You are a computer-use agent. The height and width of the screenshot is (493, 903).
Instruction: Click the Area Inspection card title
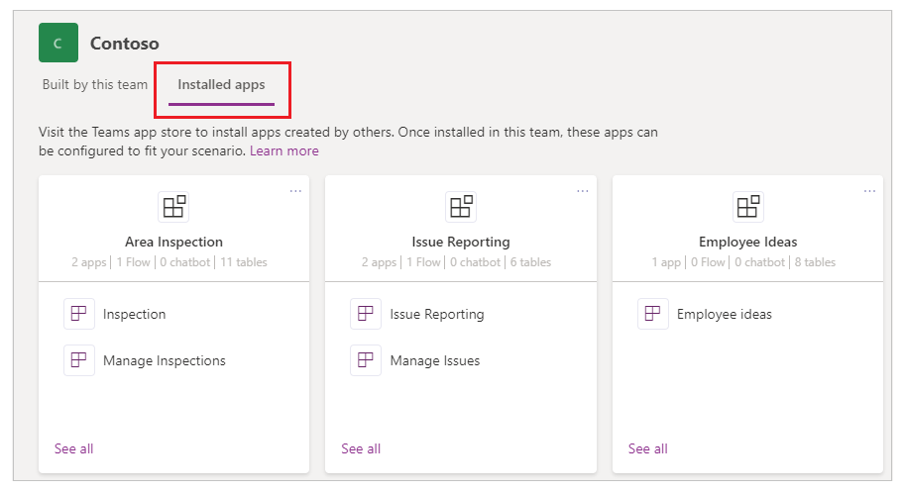point(173,242)
